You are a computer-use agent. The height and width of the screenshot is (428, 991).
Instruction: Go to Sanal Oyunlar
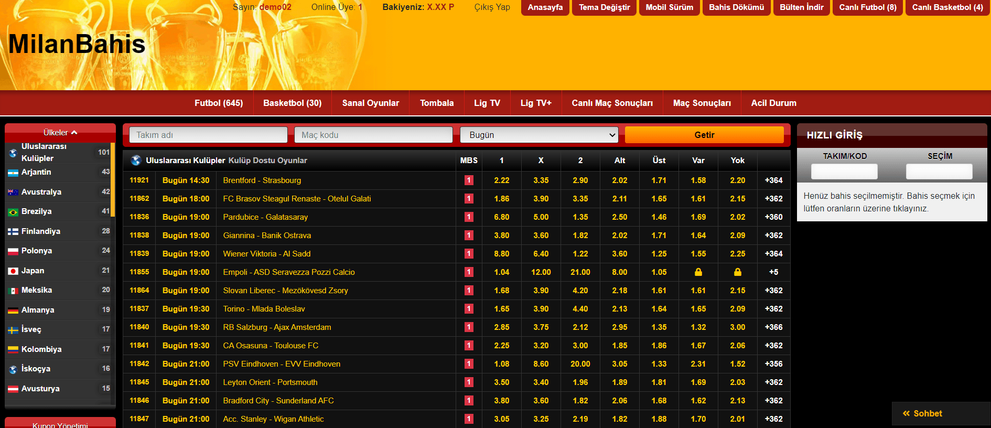tap(371, 103)
